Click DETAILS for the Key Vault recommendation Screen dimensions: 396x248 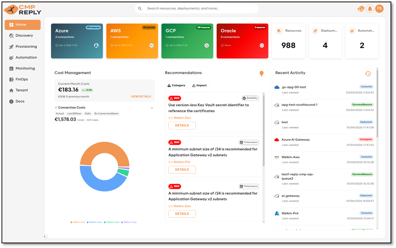pyautogui.click(x=182, y=126)
